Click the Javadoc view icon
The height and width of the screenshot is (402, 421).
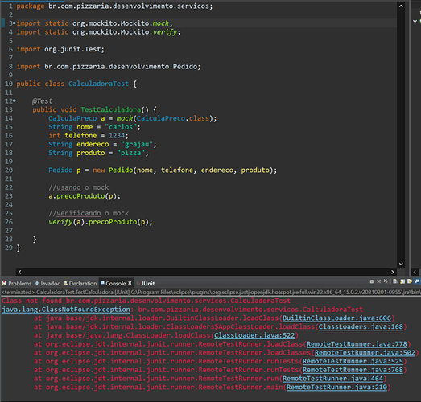tap(37, 283)
